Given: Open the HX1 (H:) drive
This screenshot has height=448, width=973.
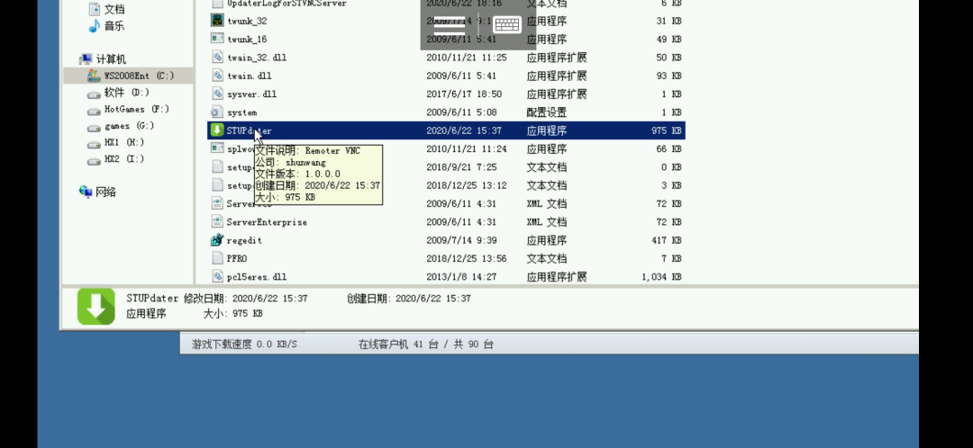Looking at the screenshot, I should point(124,142).
